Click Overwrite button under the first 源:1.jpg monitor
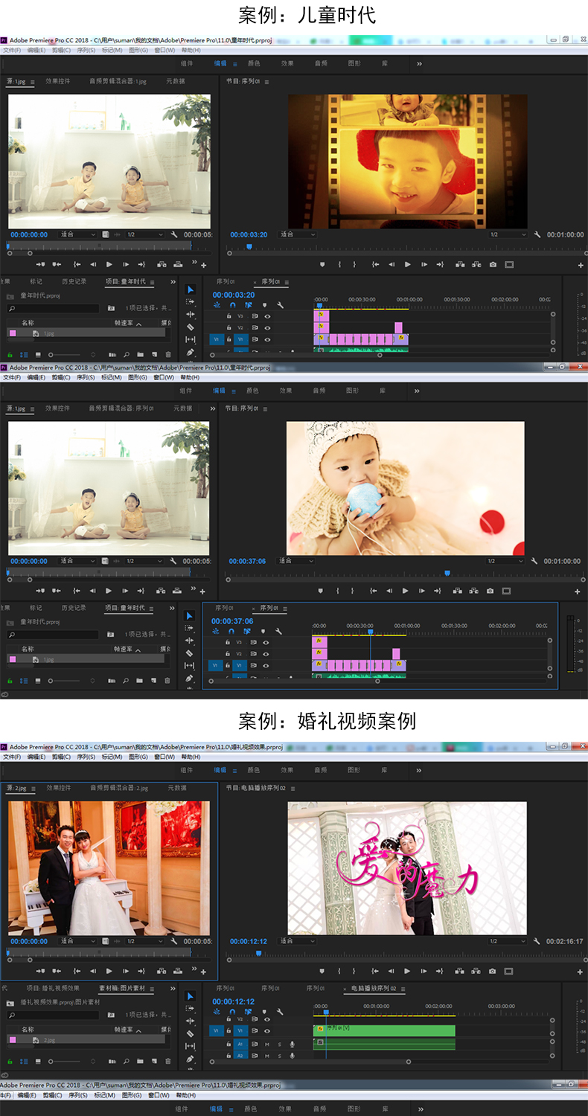588x1116 pixels. point(178,264)
